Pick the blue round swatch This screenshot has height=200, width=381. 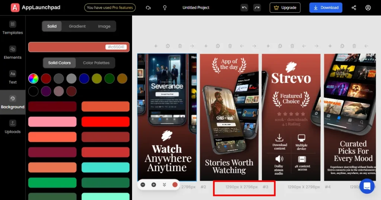pyautogui.click(x=84, y=79)
